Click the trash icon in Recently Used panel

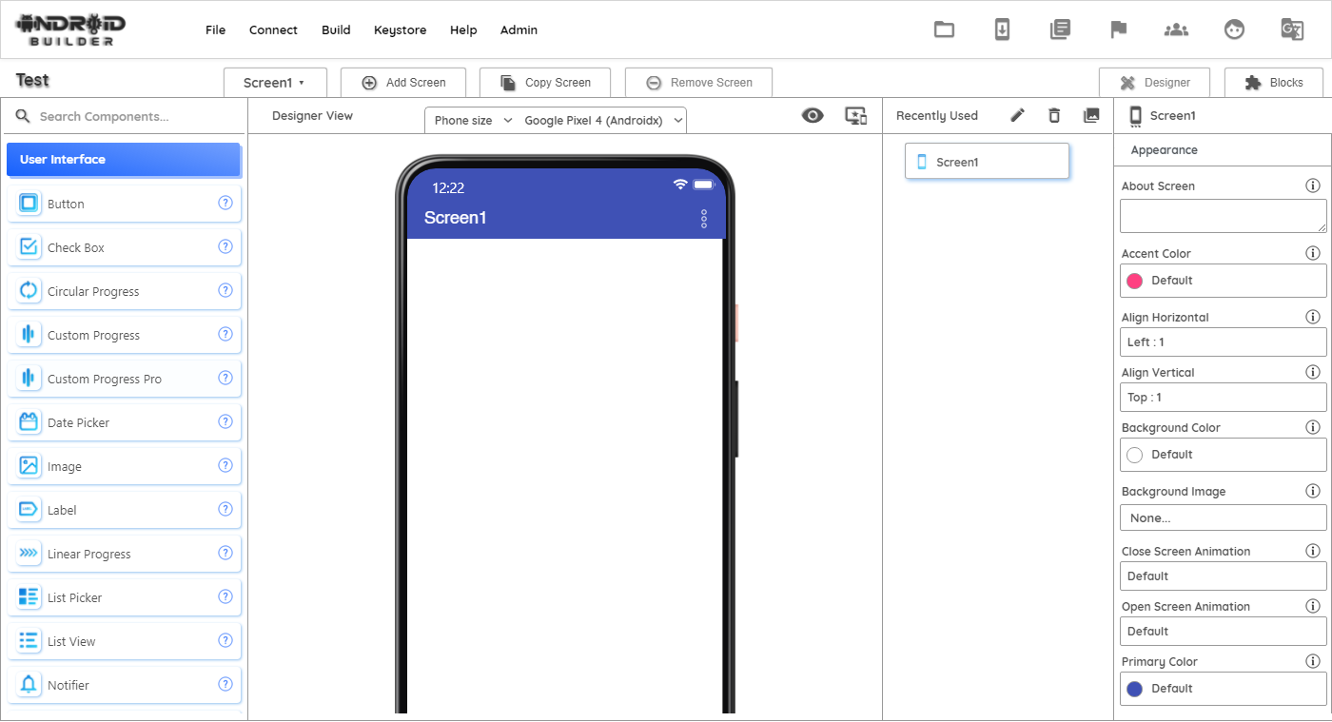[1054, 114]
